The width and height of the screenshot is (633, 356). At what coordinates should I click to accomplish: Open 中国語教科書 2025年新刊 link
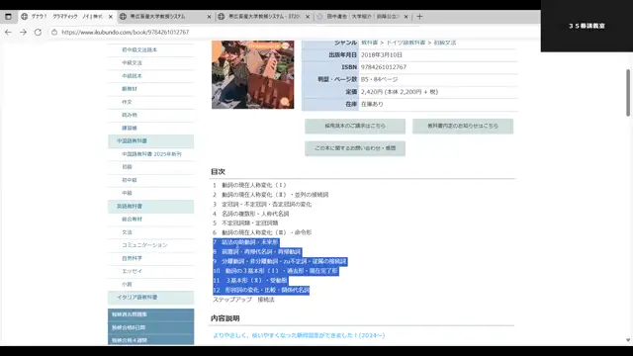point(151,154)
